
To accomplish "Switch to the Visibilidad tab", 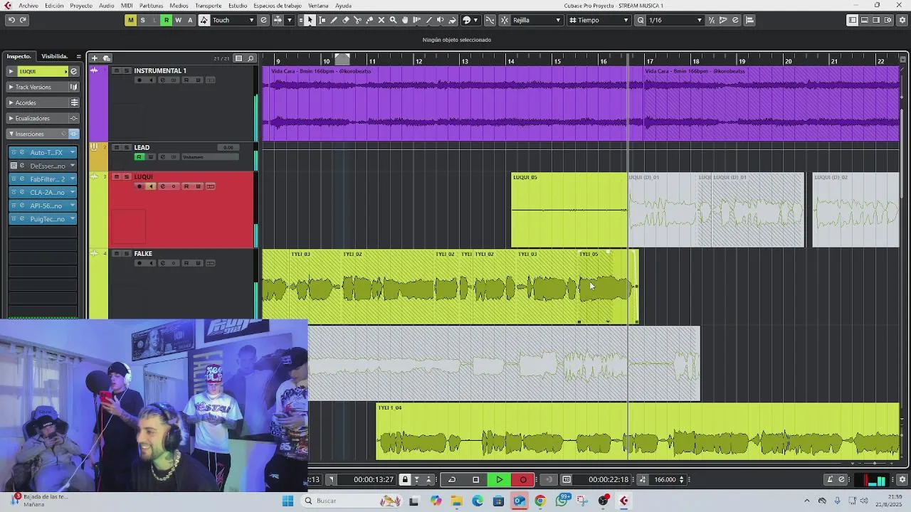I will click(54, 56).
